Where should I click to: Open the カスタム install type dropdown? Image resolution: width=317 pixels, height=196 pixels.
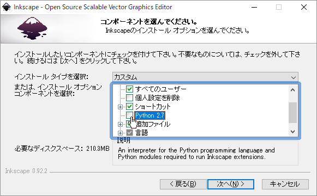click(205, 77)
